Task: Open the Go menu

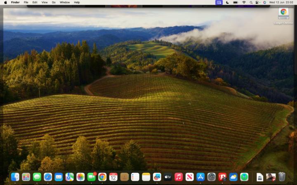Action: [x=54, y=2]
